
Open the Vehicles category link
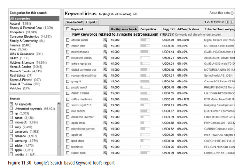15,88
